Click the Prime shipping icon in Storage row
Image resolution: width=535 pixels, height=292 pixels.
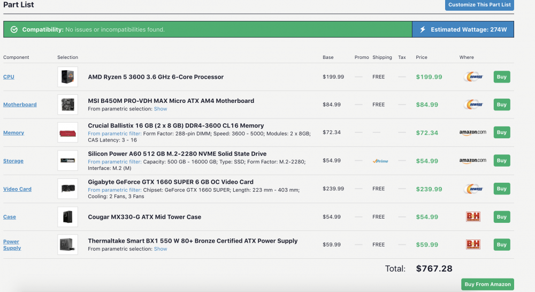(380, 161)
